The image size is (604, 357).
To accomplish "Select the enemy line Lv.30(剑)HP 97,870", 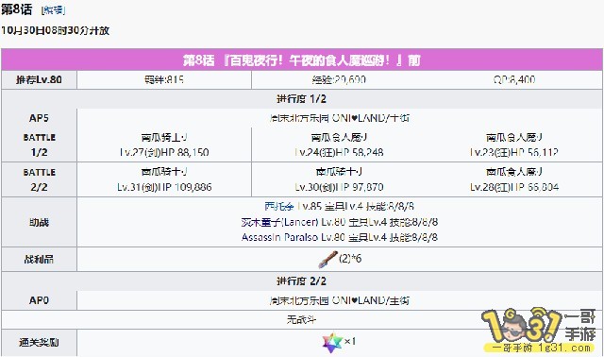I will [x=339, y=187].
